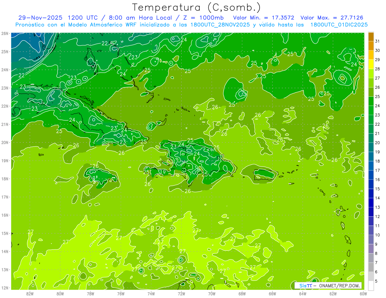Screen dimensions: 386x298
Task: Select the color legend value '18'
Action: (x=377, y=161)
